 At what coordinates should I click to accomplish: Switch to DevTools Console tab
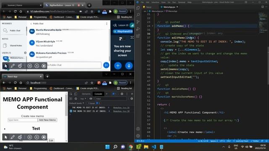point(98,94)
